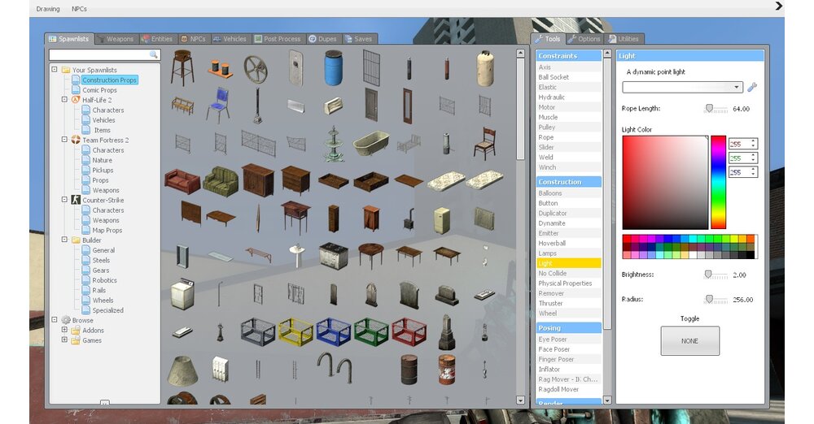Spawn the blue barrel prop
The height and width of the screenshot is (424, 814).
pos(334,68)
